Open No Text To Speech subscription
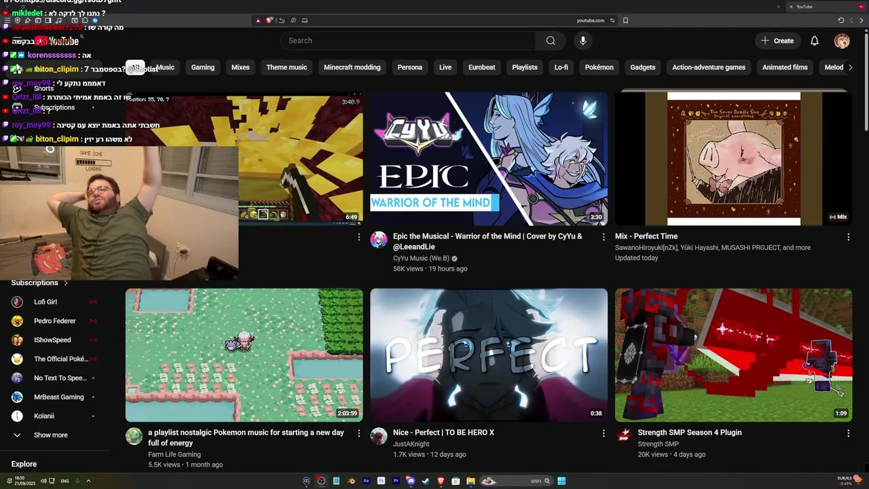The height and width of the screenshot is (489, 869). coord(54,378)
